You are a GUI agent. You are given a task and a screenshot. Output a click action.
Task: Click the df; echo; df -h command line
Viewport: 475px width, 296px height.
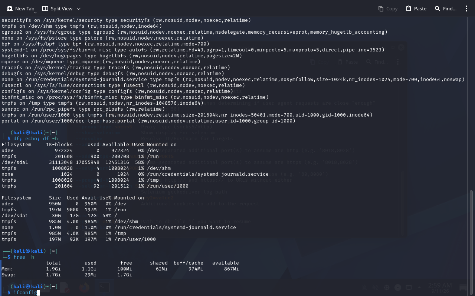(36, 138)
